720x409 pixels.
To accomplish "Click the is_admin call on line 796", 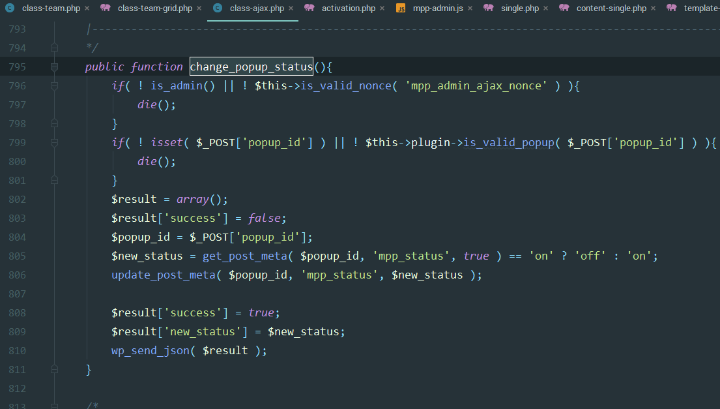I will tap(177, 86).
